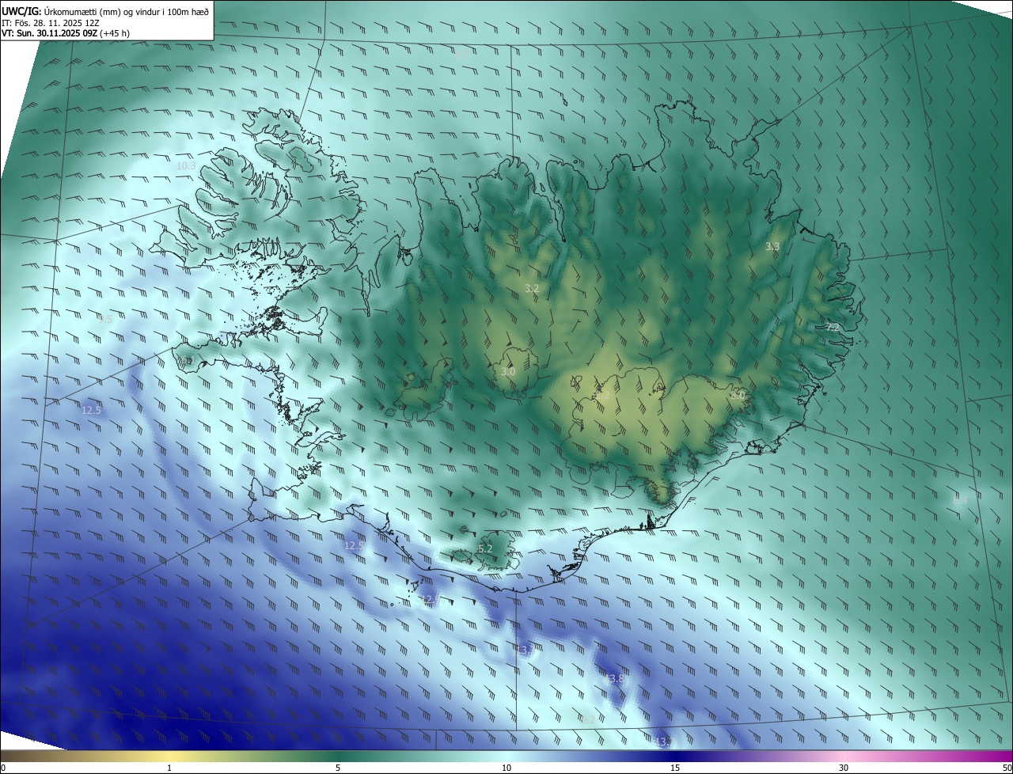The width and height of the screenshot is (1013, 774).
Task: Click the 3.3 precipitation value label
Action: (x=772, y=247)
